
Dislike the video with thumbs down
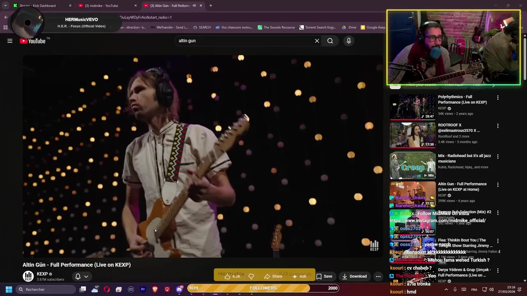251,276
